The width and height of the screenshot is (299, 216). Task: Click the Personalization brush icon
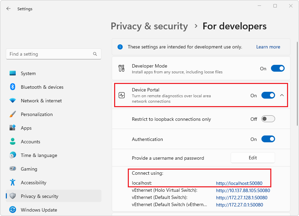pos(13,114)
